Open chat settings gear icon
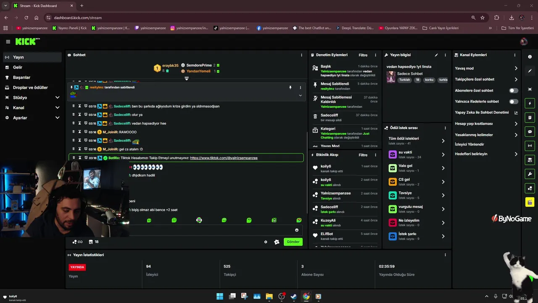Image resolution: width=538 pixels, height=303 pixels. (x=266, y=242)
